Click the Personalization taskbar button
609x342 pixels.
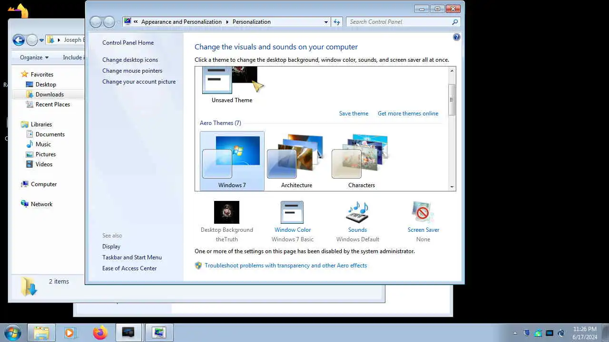[x=159, y=332]
